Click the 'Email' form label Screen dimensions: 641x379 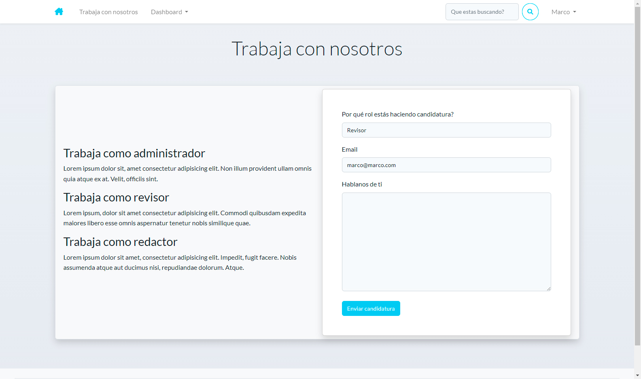tap(349, 150)
